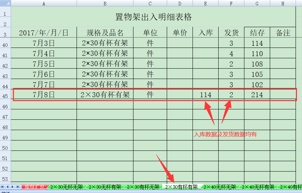The image size is (302, 193).
Task: Click the 入库 cell showing 114
Action: (x=205, y=94)
